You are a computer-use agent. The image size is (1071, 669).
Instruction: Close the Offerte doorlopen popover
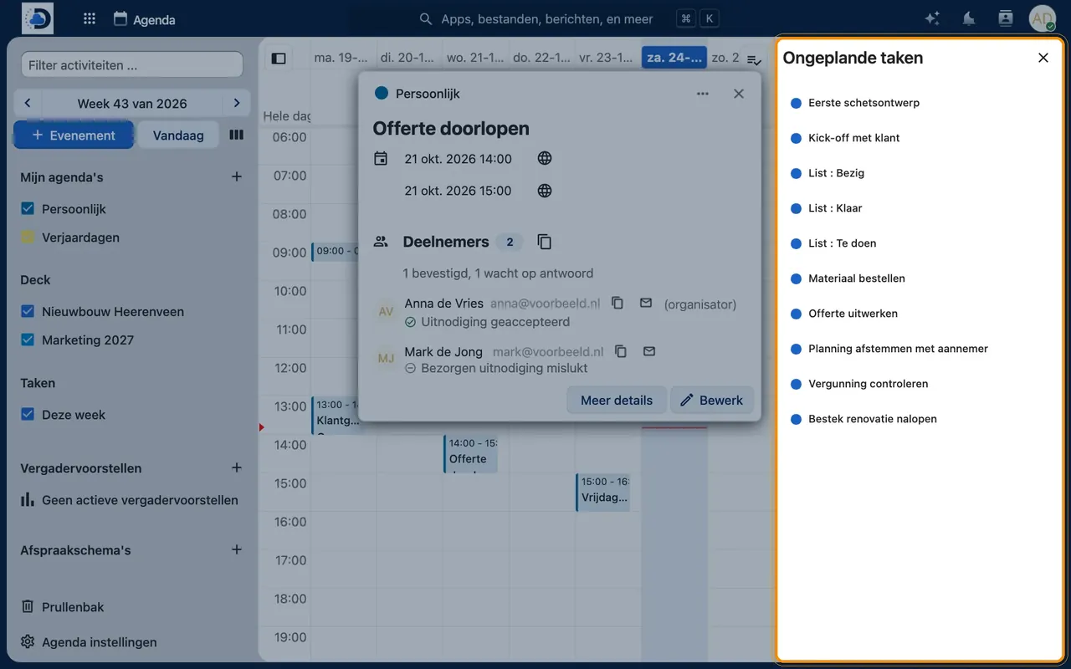(x=739, y=94)
